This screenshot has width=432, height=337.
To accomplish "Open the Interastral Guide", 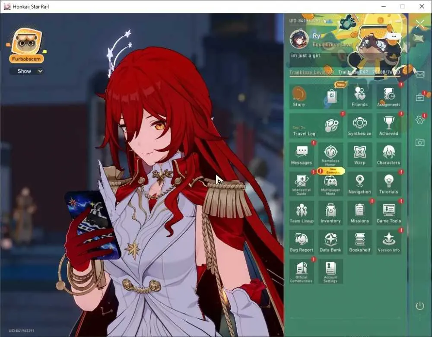I will (302, 184).
